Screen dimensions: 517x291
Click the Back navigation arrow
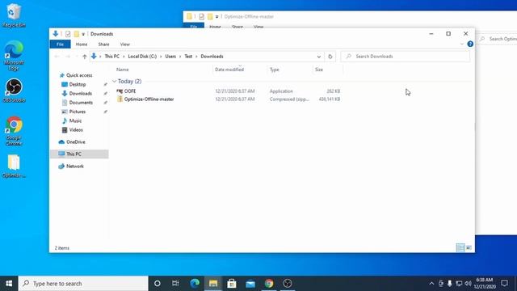click(x=57, y=57)
